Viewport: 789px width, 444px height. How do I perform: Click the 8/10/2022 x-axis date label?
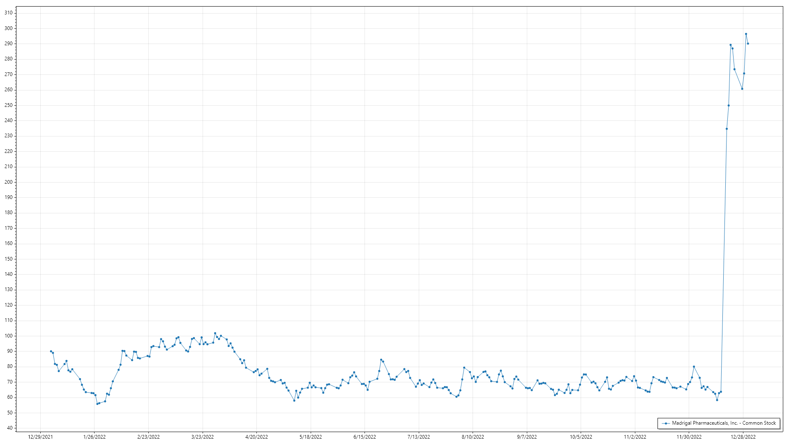(473, 437)
